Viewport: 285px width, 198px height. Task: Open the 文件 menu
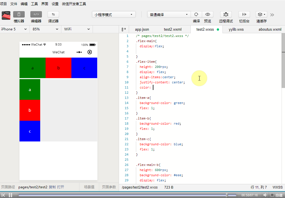click(14, 4)
